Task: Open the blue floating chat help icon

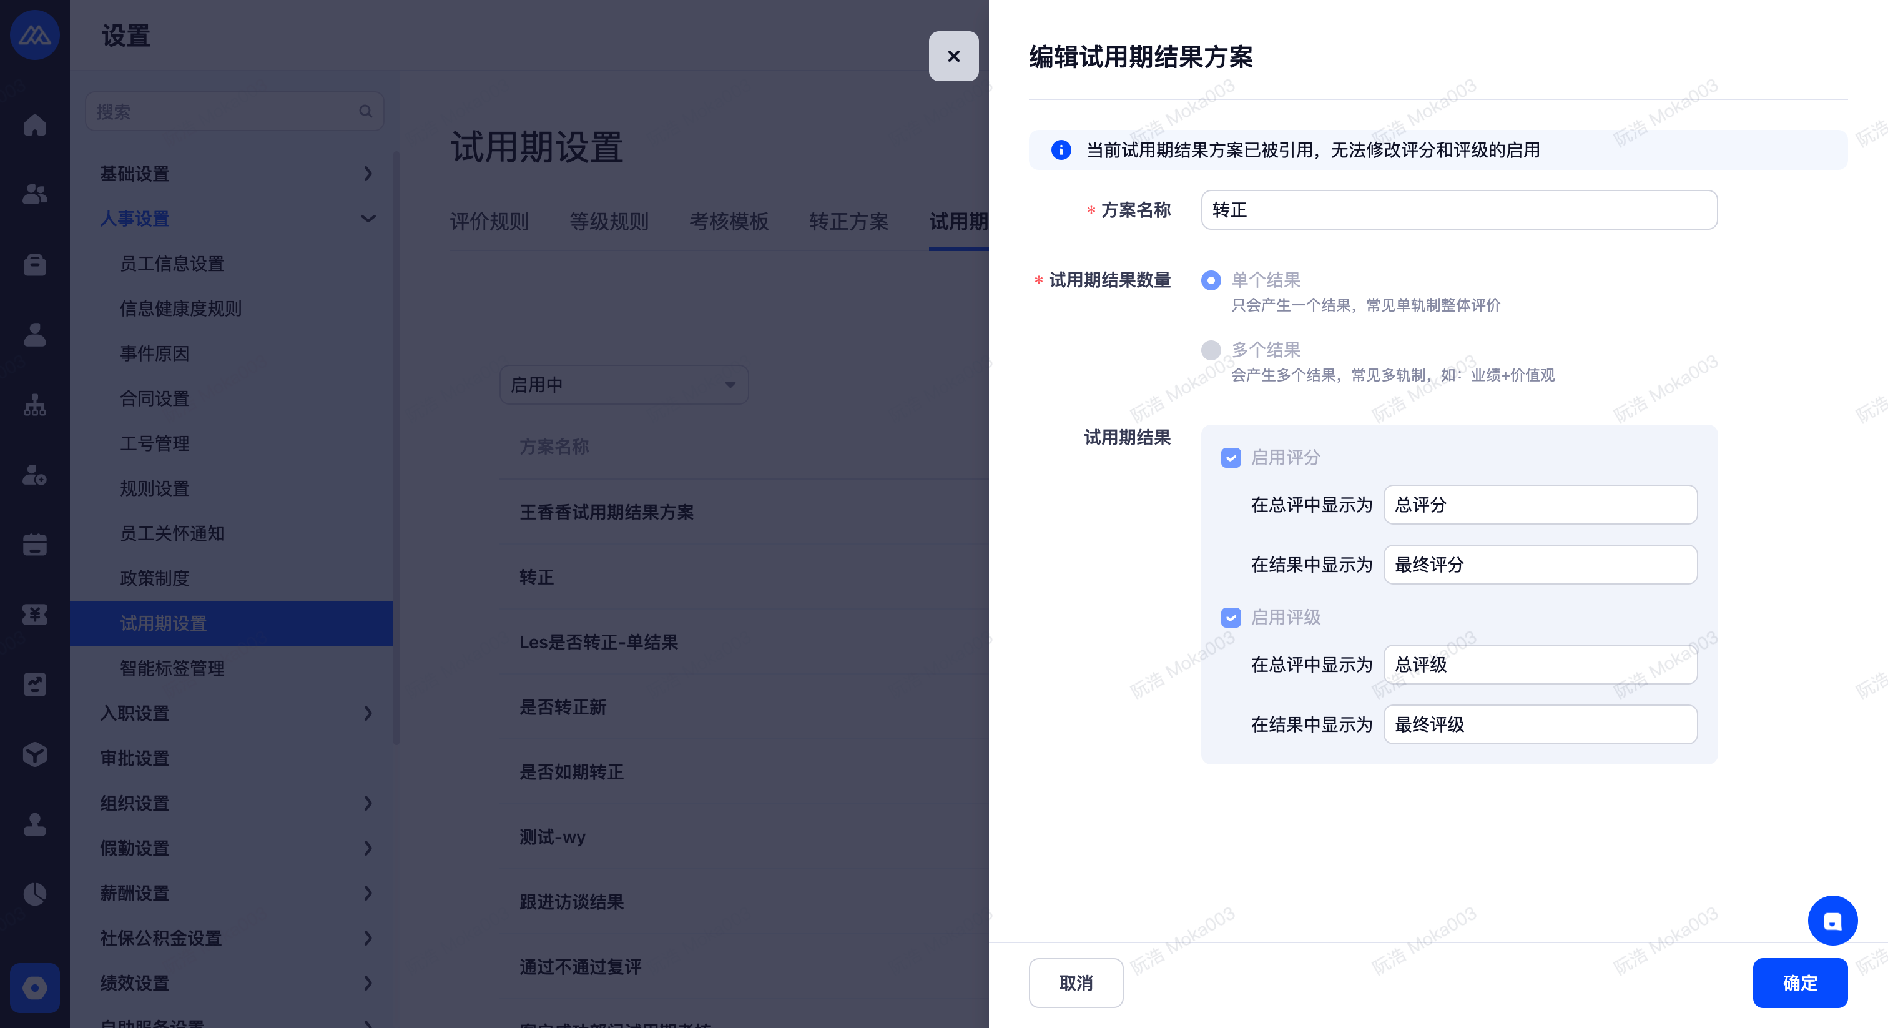Action: (1832, 921)
